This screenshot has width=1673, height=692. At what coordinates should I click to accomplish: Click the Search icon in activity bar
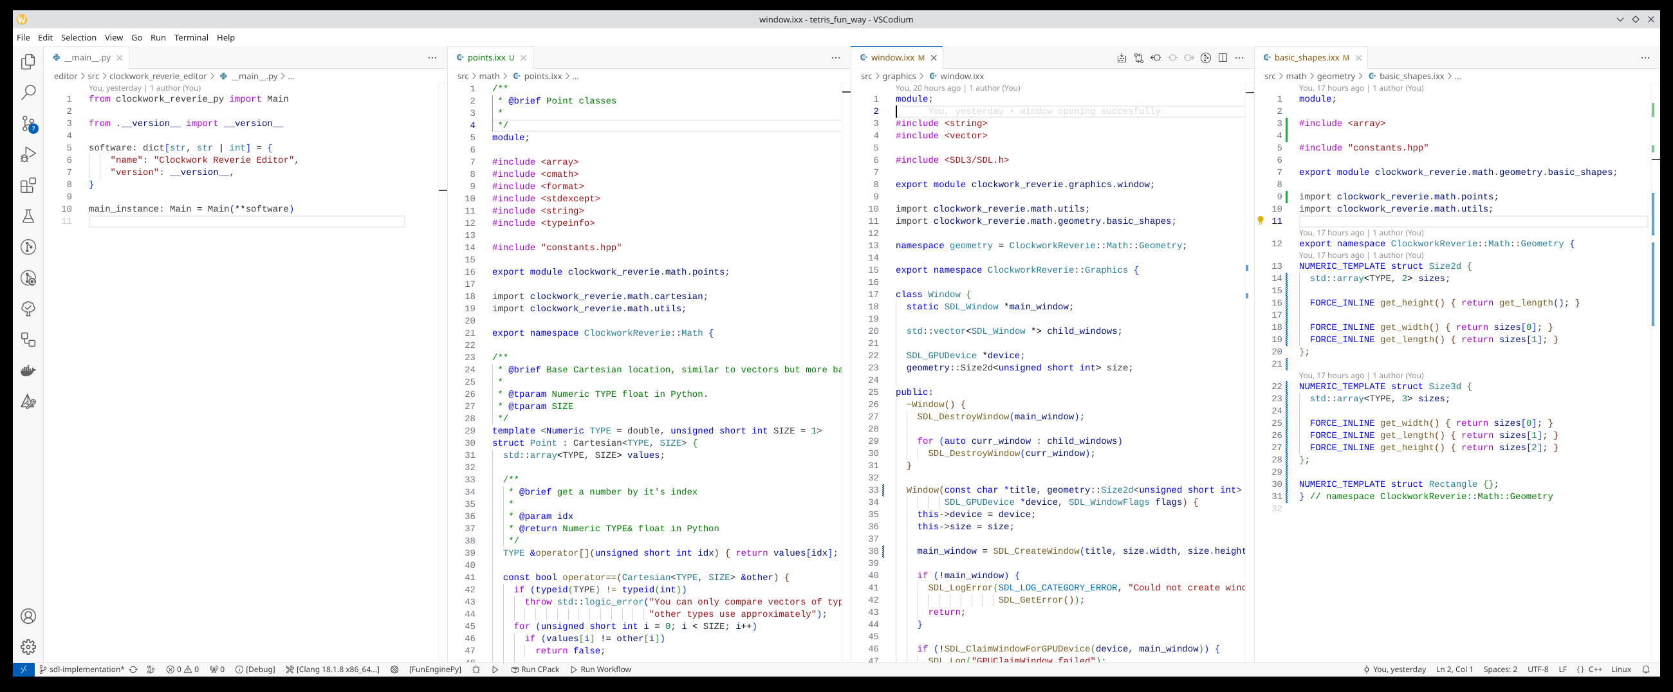[x=28, y=92]
